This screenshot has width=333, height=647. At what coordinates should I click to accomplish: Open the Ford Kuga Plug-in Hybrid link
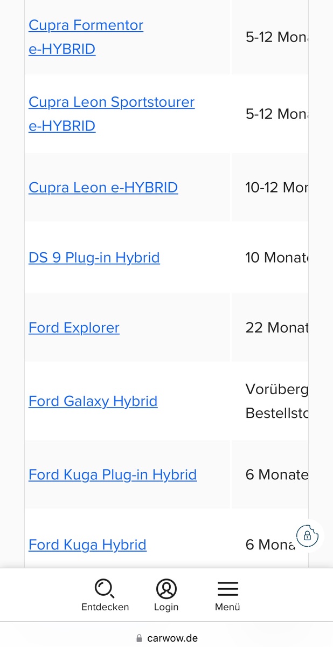[112, 475]
